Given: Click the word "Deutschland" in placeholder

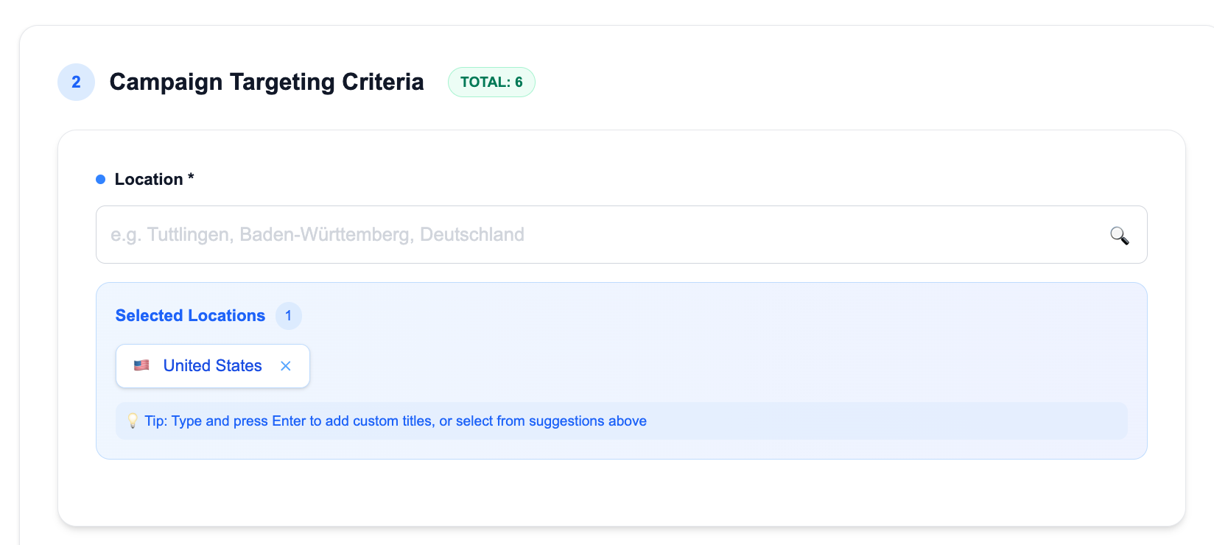Looking at the screenshot, I should (472, 235).
